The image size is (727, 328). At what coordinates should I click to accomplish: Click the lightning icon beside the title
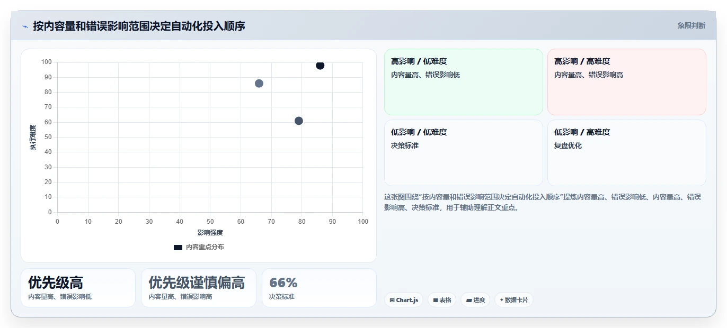click(x=25, y=26)
